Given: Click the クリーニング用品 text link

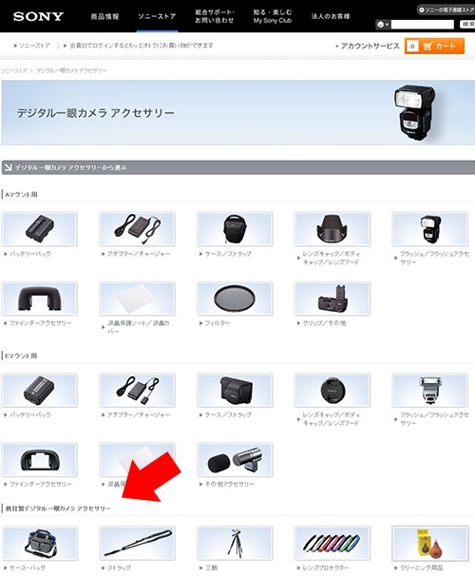Looking at the screenshot, I should coord(421,568).
